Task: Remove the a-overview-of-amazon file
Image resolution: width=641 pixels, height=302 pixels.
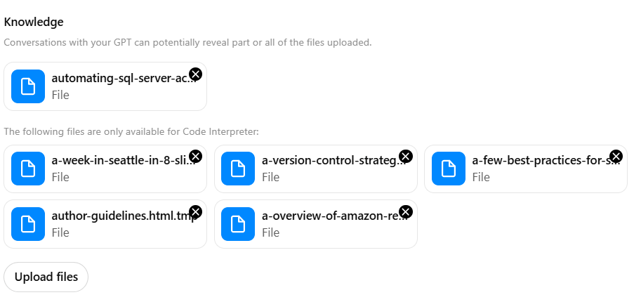Action: tap(406, 211)
